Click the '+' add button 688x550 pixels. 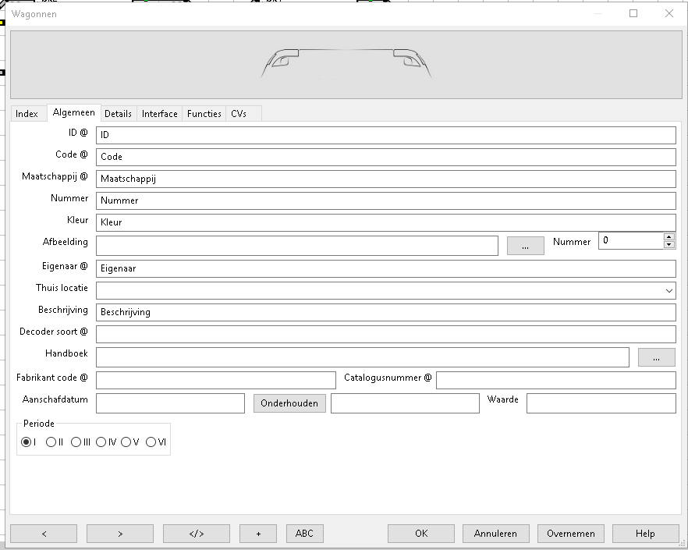[258, 534]
